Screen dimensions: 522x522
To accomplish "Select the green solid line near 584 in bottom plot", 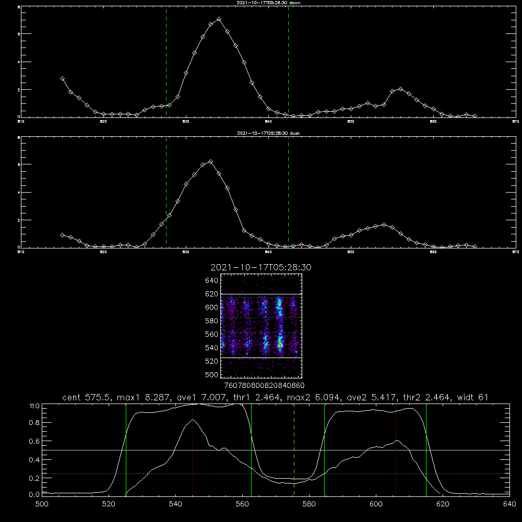I will (324, 449).
